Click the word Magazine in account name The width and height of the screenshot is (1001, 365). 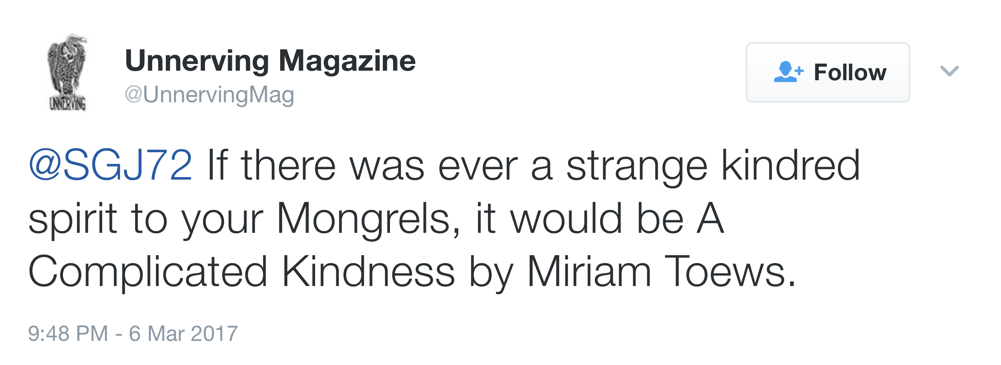347,61
